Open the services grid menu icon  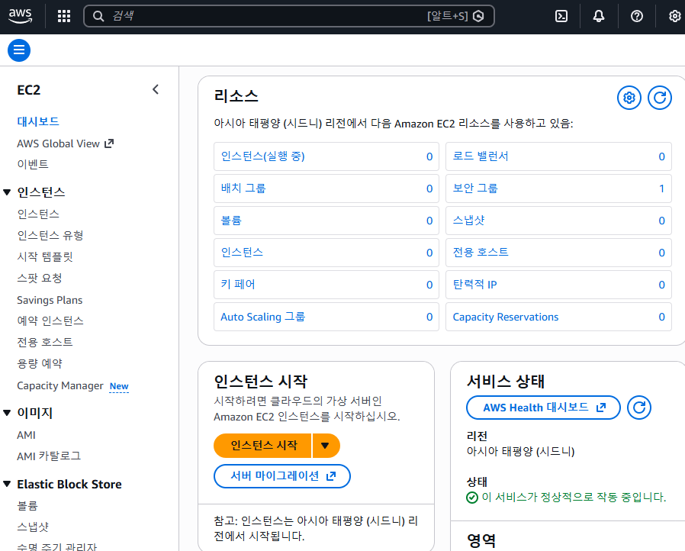click(64, 16)
